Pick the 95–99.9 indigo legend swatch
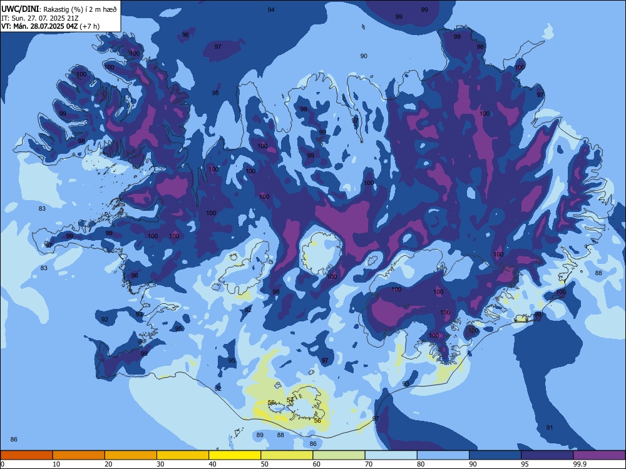 pos(547,455)
